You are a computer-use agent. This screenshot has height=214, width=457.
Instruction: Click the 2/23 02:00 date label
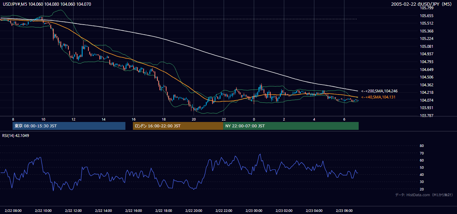tap(284, 210)
